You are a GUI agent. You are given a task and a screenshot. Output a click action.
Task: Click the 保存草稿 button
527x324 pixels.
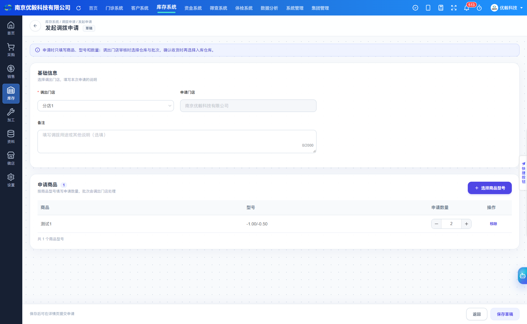[505, 314]
